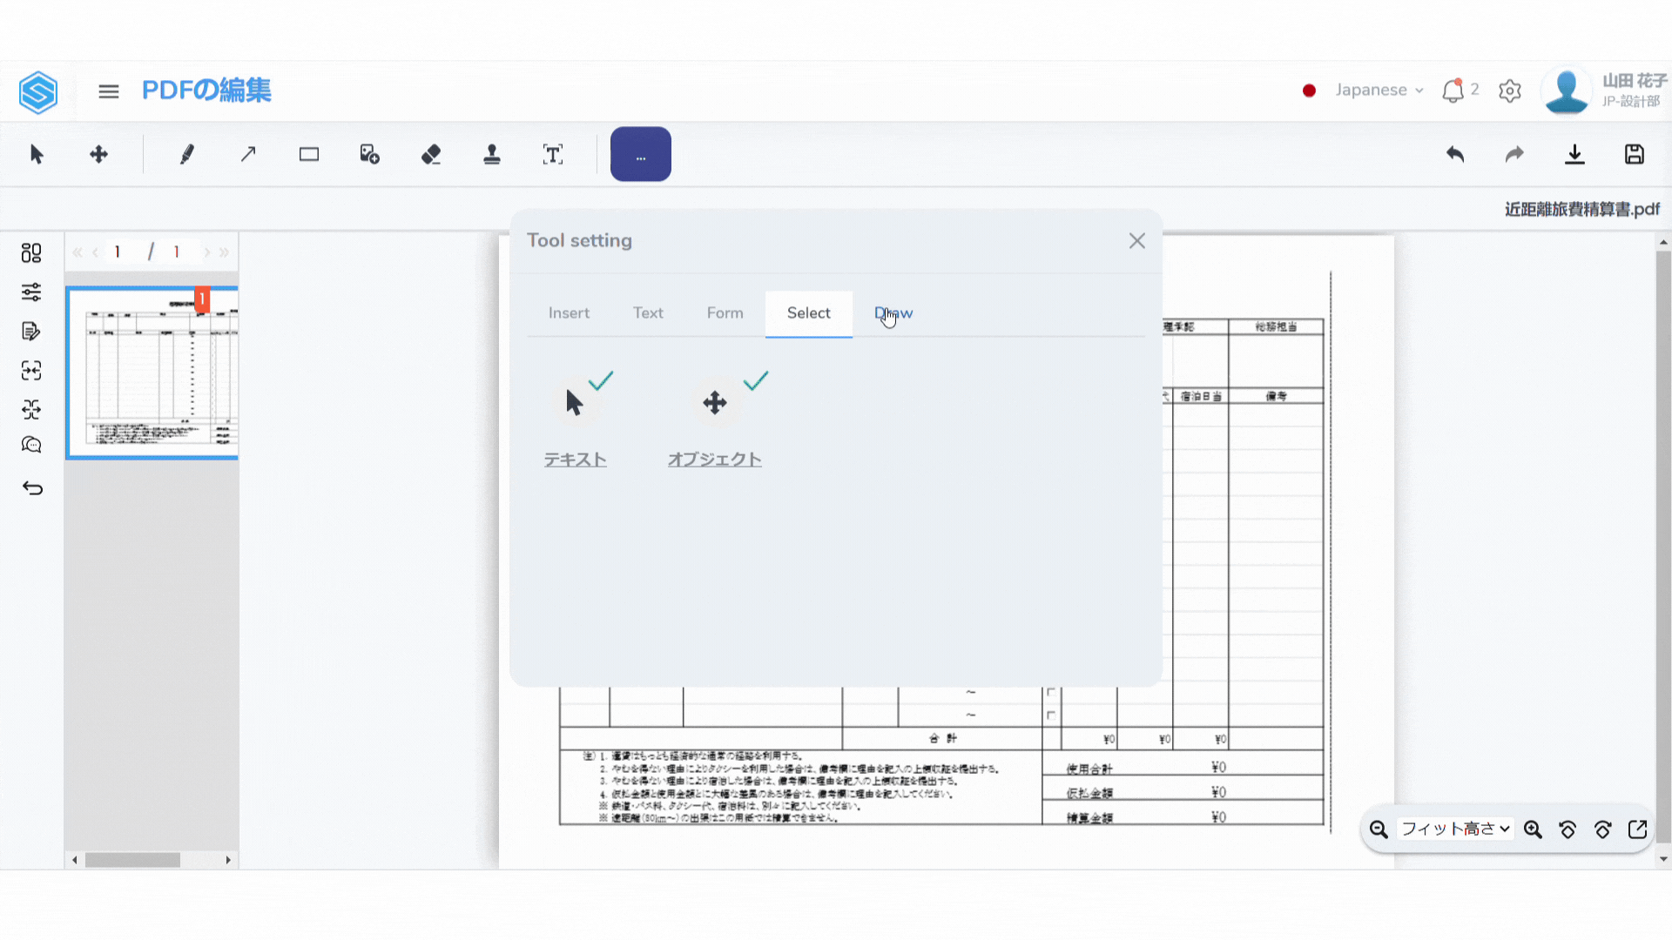Screen dimensions: 1672x940
Task: Select the pencil draw tool
Action: pos(186,155)
